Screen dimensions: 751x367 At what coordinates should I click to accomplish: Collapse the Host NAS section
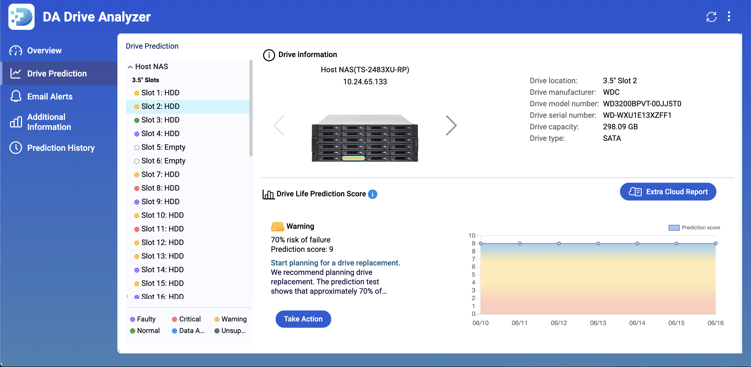pos(130,66)
